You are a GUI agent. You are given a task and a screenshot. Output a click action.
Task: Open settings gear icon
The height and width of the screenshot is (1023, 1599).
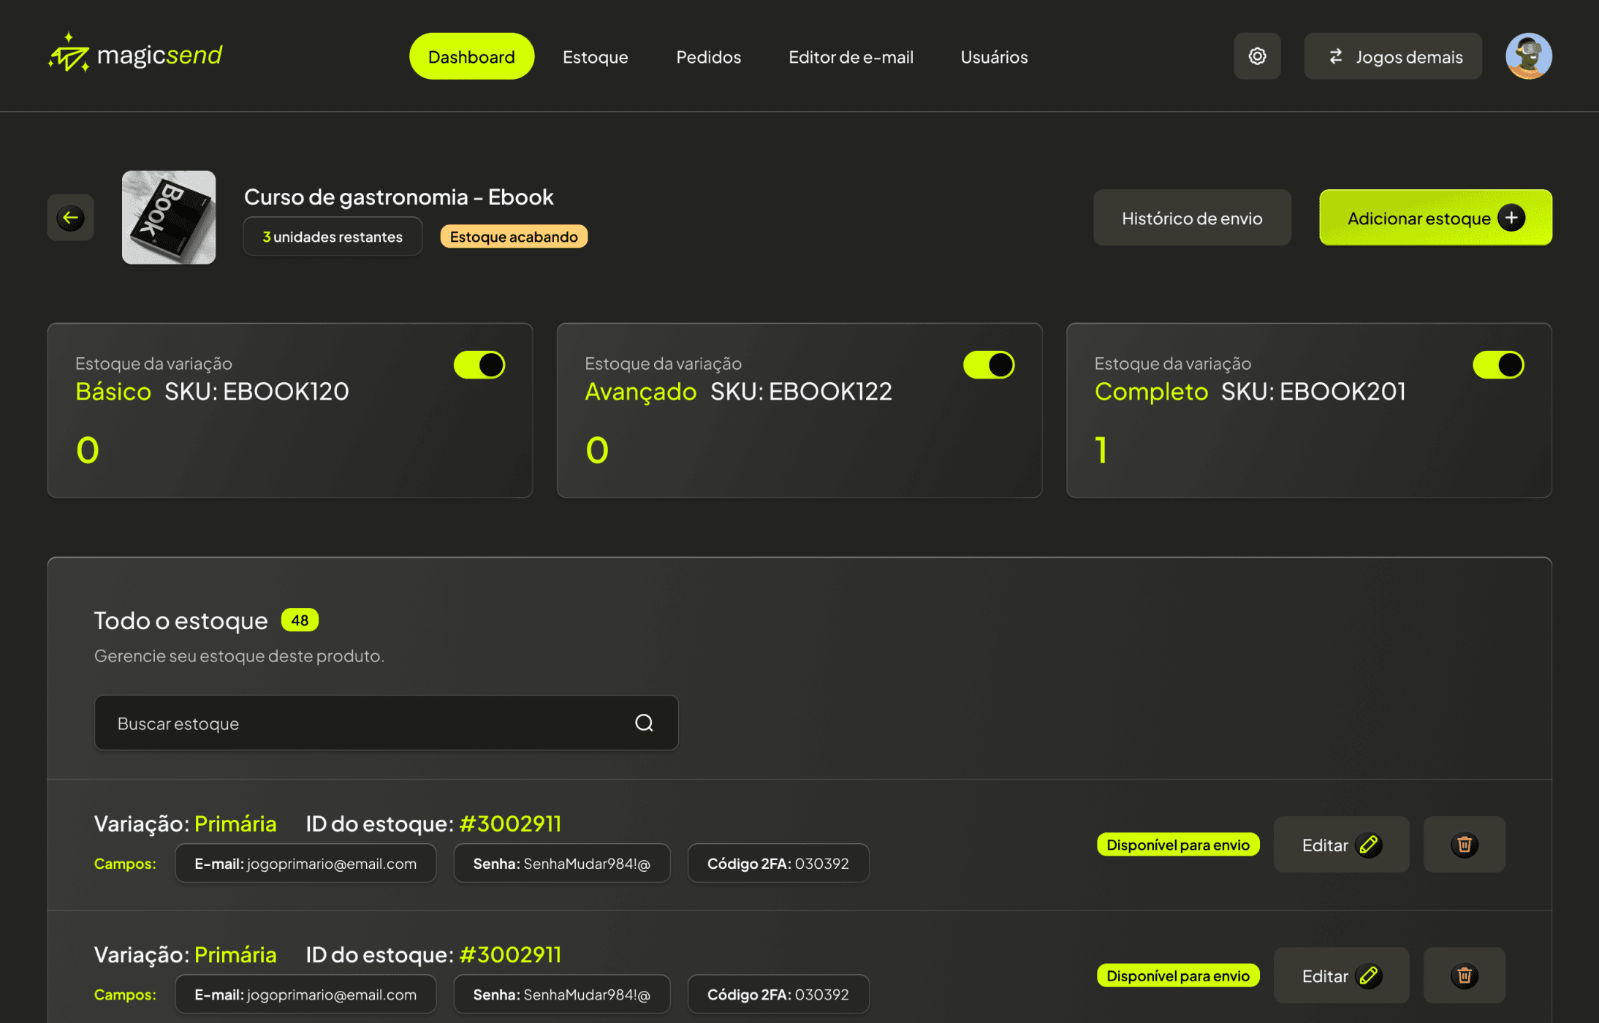point(1257,56)
